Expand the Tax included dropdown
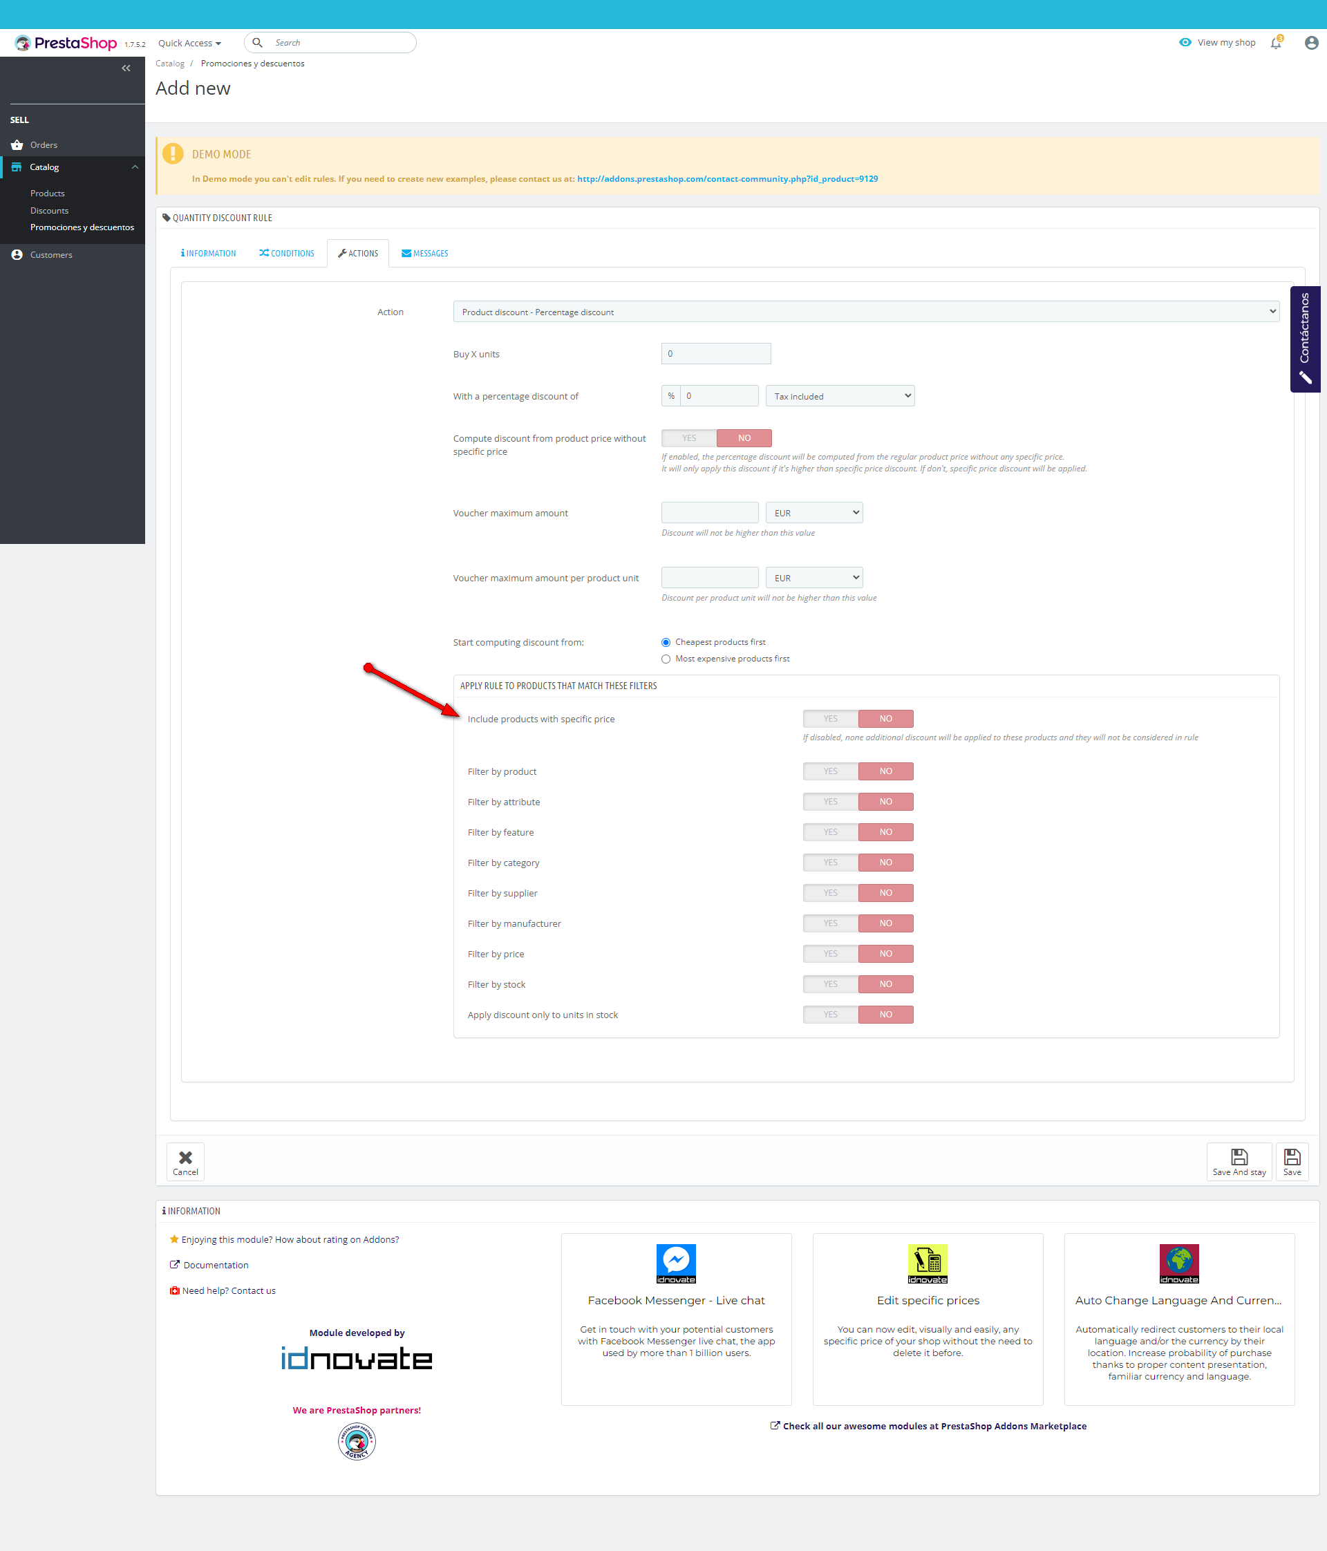The width and height of the screenshot is (1327, 1551). [840, 396]
